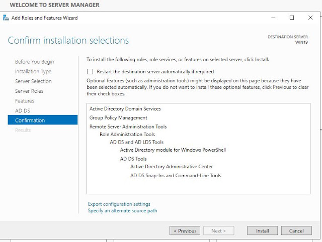Click Remote Server Administration Tools entry
Image resolution: width=322 pixels, height=242 pixels.
tap(128, 127)
